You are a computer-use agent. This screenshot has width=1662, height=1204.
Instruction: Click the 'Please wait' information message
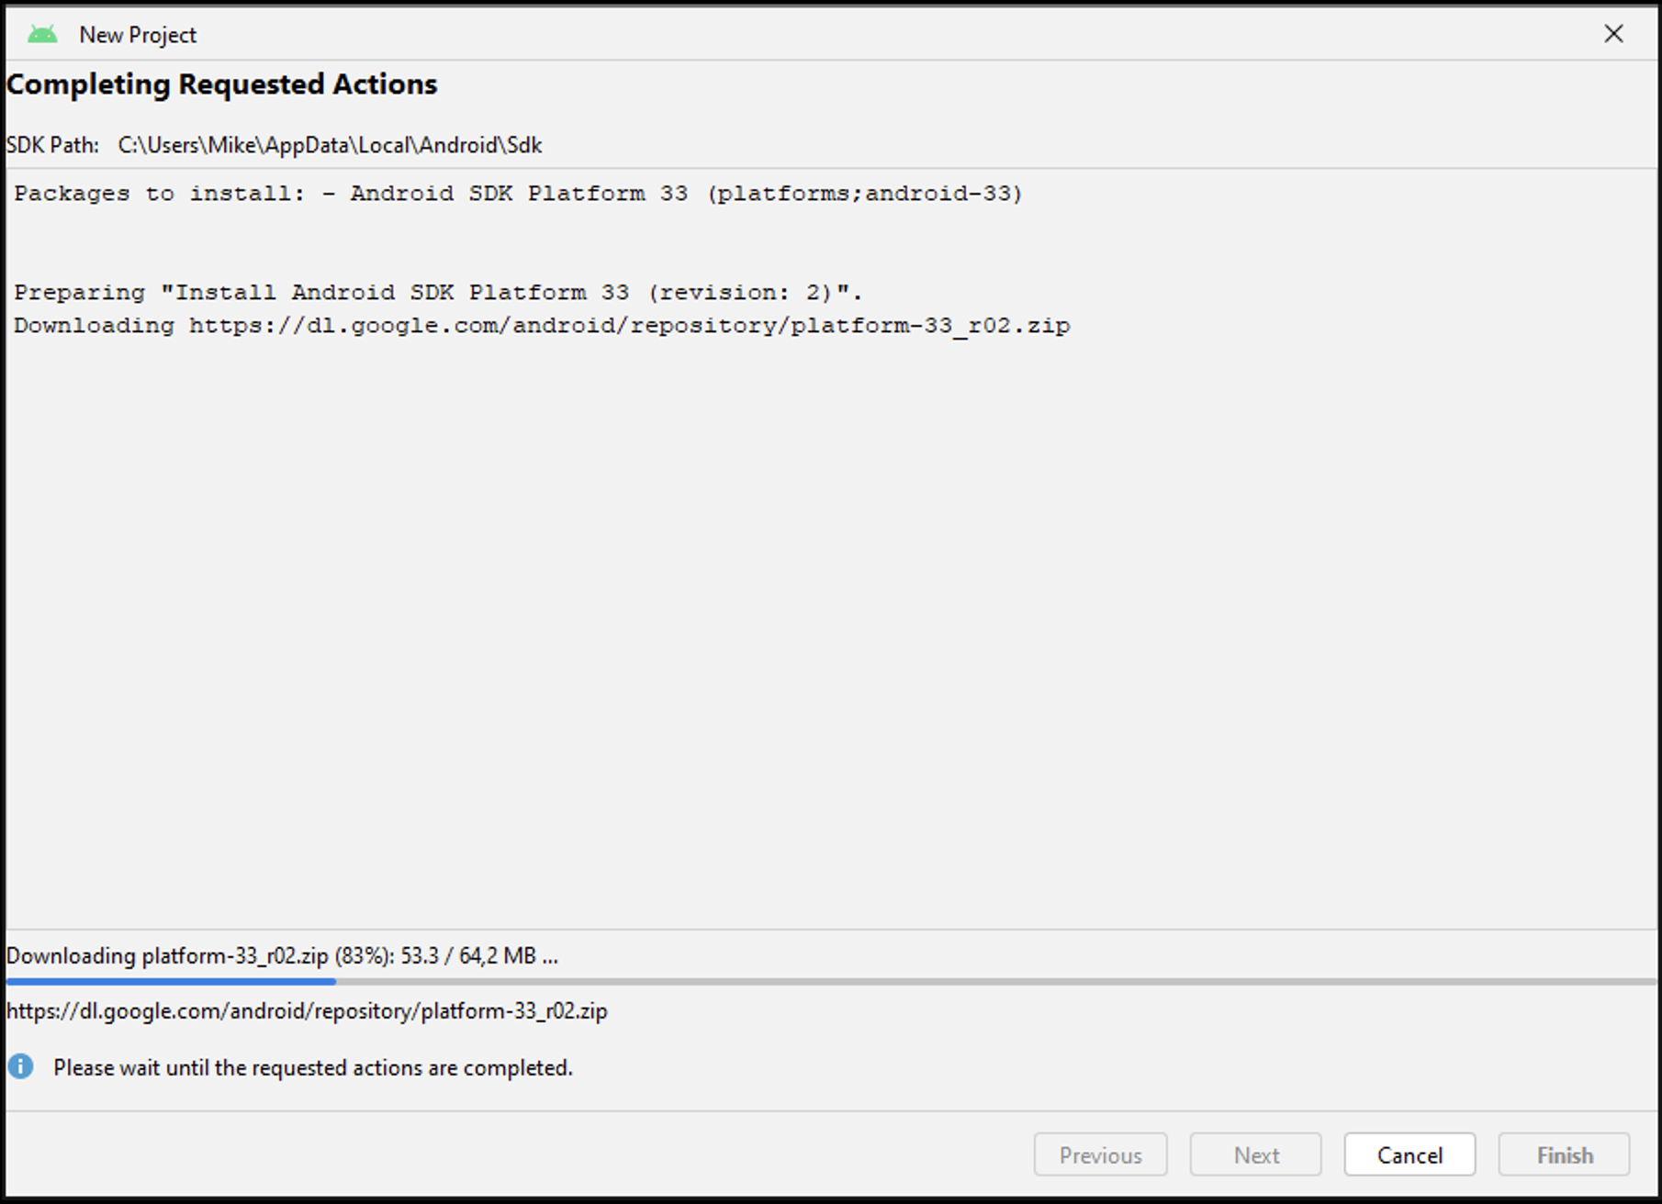coord(312,1067)
